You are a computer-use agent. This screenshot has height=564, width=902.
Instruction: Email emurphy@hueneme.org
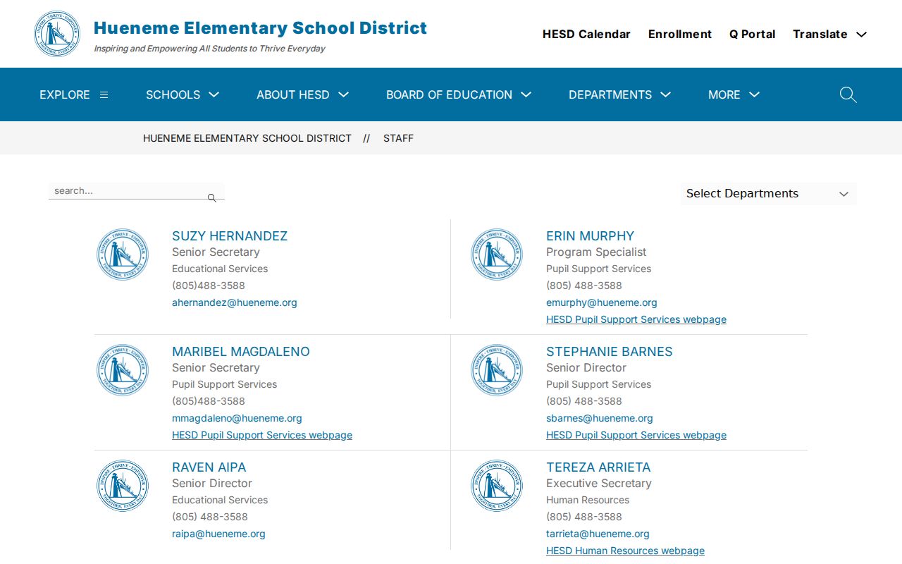tap(602, 302)
